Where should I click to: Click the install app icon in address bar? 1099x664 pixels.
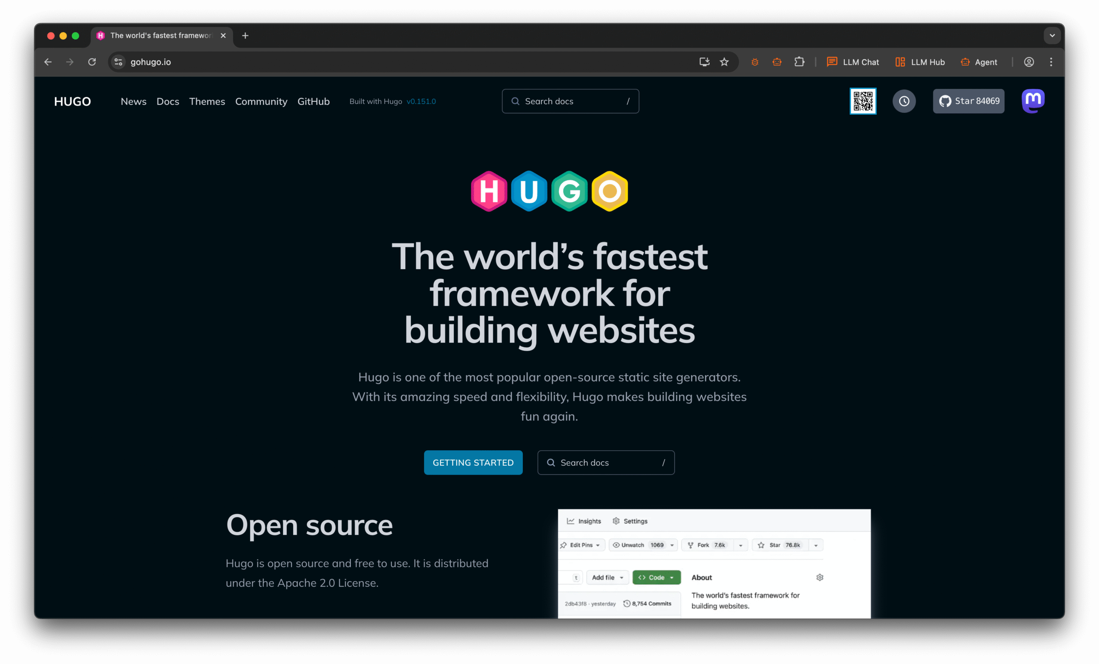(704, 62)
